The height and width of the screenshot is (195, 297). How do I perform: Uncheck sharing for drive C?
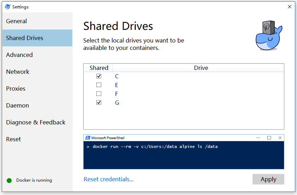click(99, 76)
